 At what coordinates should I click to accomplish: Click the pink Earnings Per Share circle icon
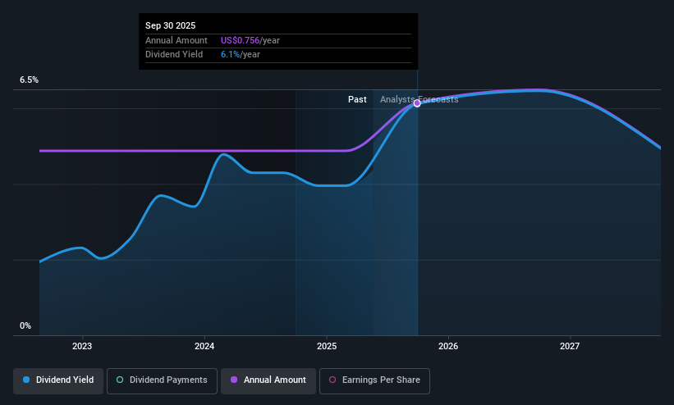pyautogui.click(x=332, y=380)
